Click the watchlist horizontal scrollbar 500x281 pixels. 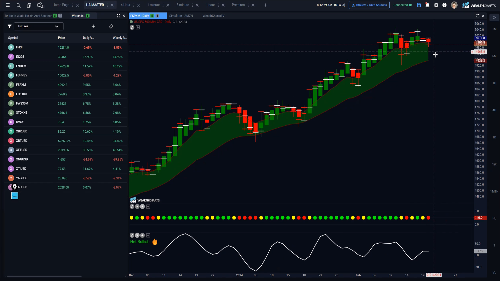[44, 276]
